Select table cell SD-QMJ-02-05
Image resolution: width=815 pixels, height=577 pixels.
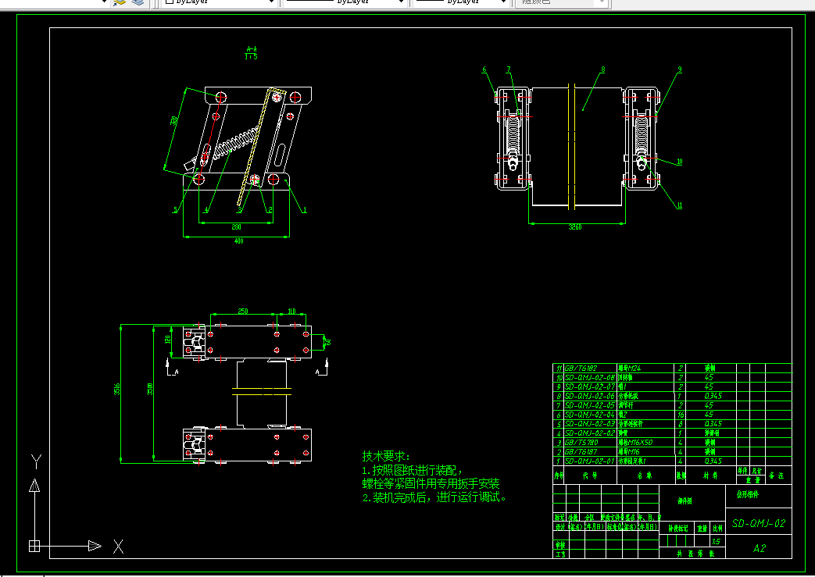pos(590,405)
